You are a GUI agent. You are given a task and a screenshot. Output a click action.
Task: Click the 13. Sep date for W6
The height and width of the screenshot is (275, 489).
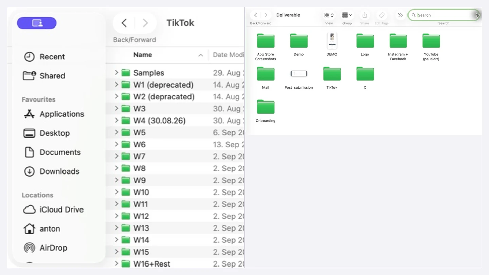[x=228, y=145]
